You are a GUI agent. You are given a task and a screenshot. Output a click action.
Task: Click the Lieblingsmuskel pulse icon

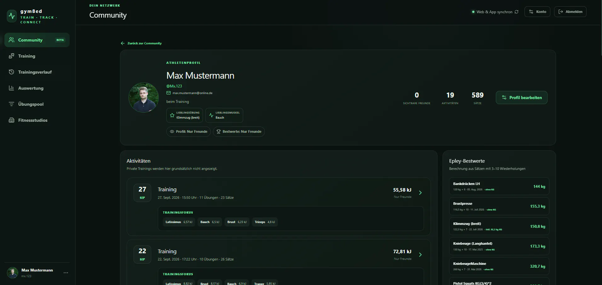(x=211, y=115)
